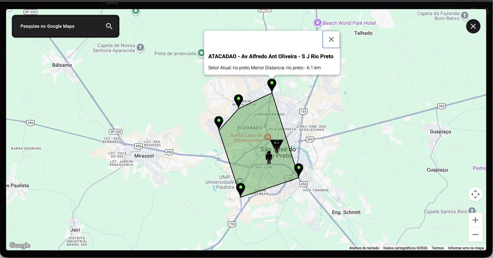Select the green marker near Vila Toninho
493x258 pixels.
299,167
